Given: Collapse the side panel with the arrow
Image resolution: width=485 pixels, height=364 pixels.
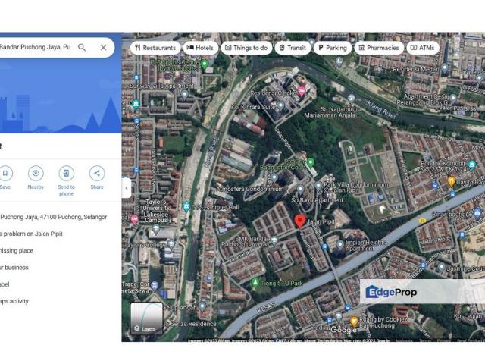Looking at the screenshot, I should tap(127, 188).
